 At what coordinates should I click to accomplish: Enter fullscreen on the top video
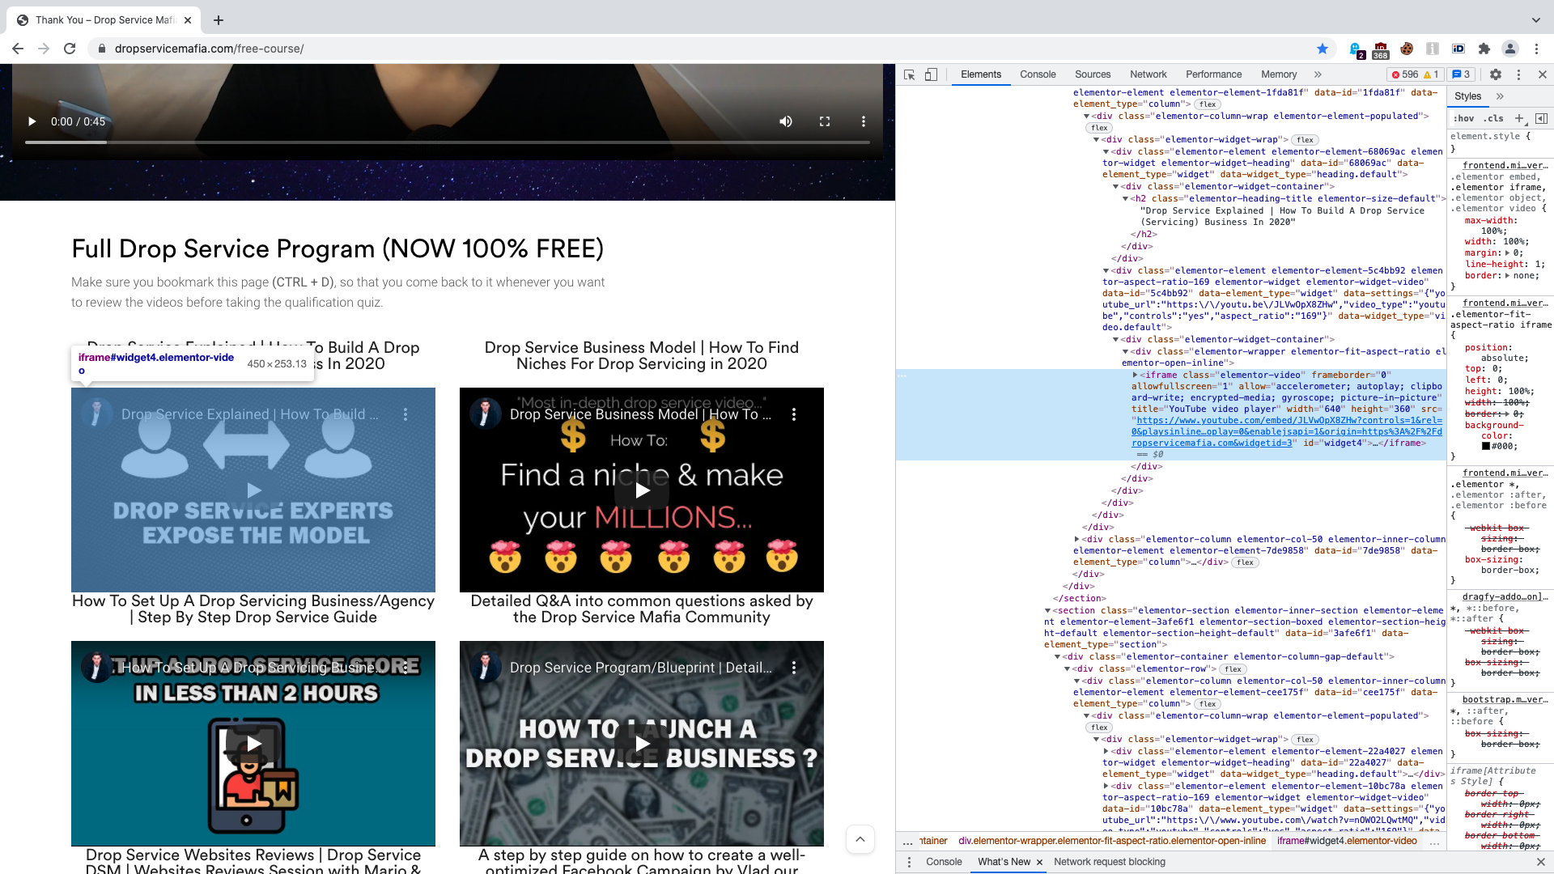click(x=825, y=121)
